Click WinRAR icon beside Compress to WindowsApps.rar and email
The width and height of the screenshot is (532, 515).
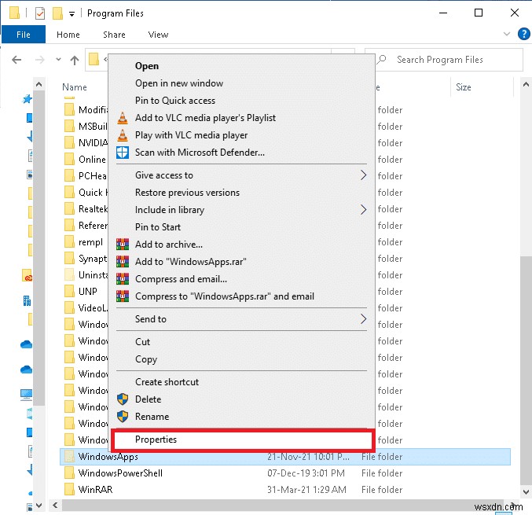(123, 296)
